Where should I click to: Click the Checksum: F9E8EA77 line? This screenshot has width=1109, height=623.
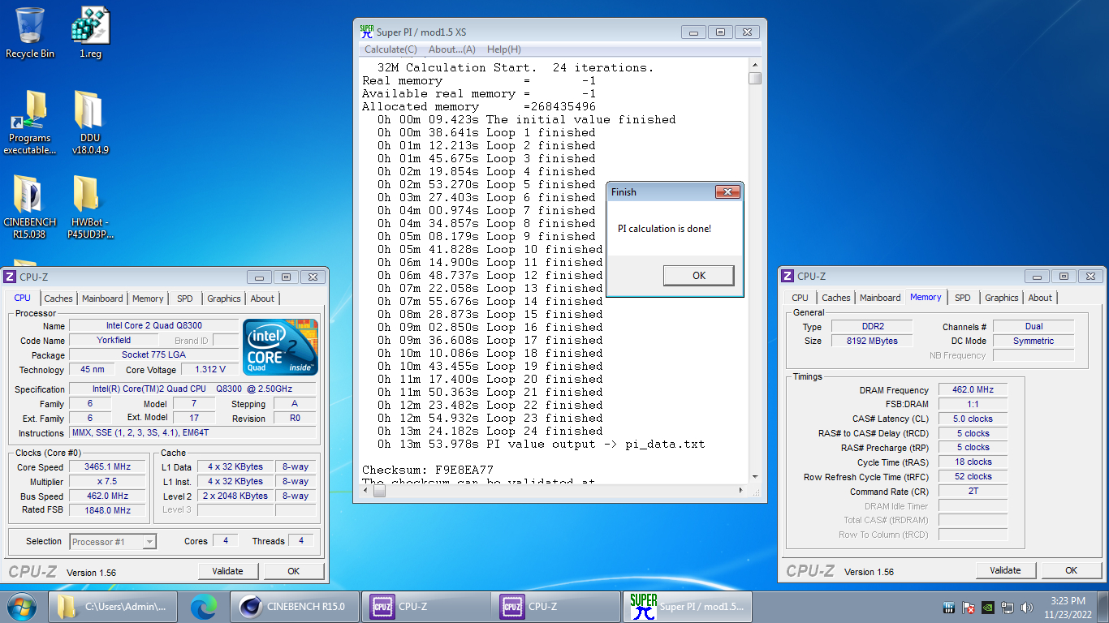[x=427, y=470]
